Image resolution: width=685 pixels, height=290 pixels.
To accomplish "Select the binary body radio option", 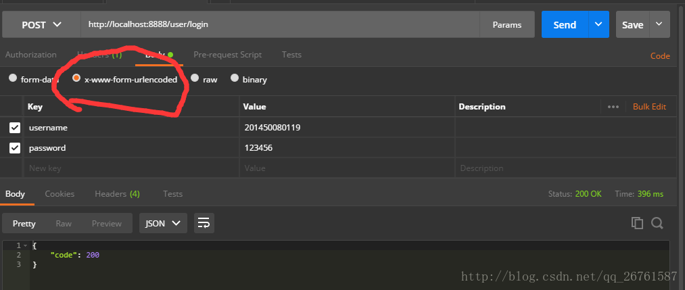I will pos(235,78).
